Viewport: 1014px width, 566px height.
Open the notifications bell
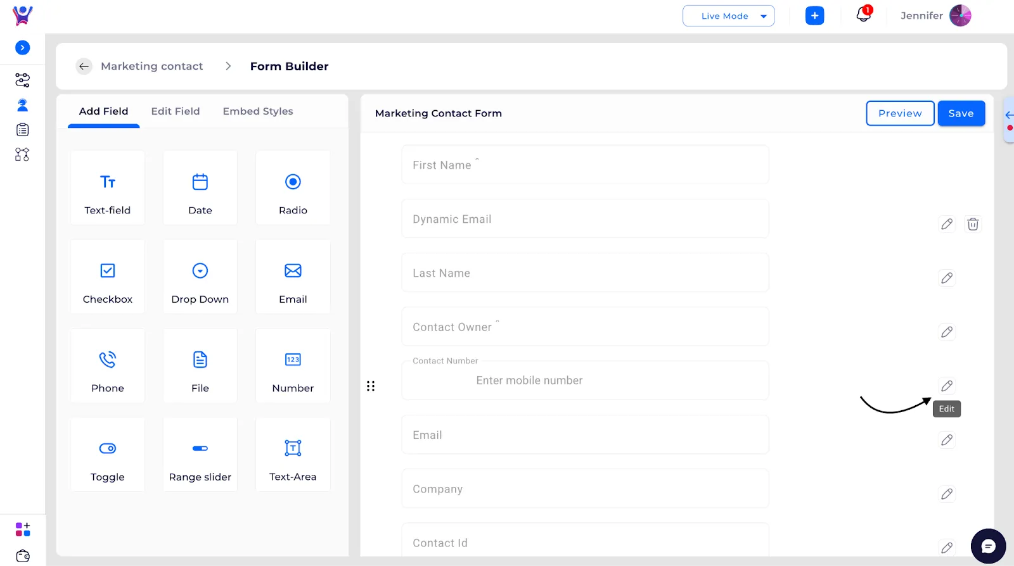tap(864, 14)
